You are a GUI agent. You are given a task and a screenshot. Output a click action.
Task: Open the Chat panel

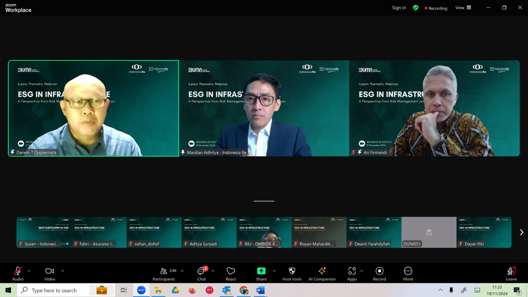click(x=201, y=274)
